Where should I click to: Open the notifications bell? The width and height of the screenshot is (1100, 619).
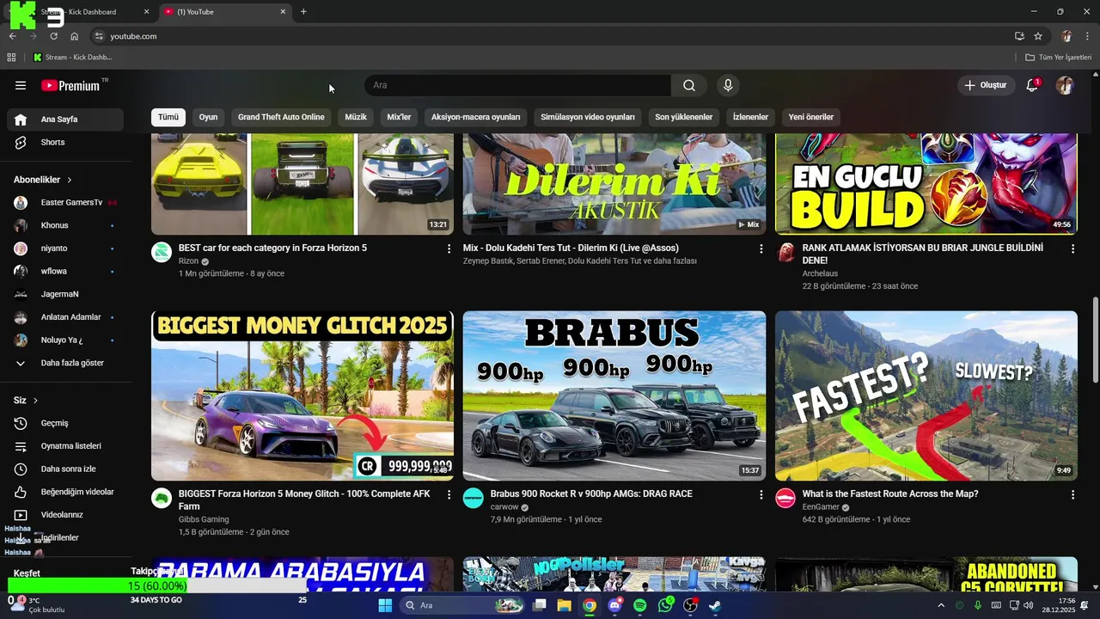[1032, 85]
